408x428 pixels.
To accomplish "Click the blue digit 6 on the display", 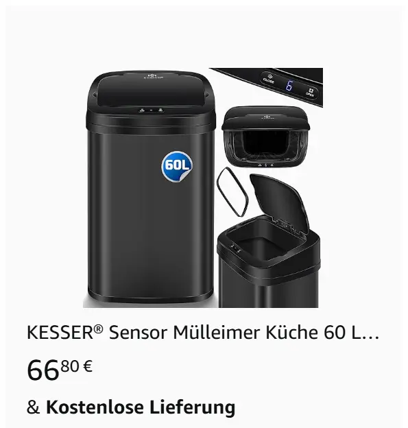I will pyautogui.click(x=289, y=86).
